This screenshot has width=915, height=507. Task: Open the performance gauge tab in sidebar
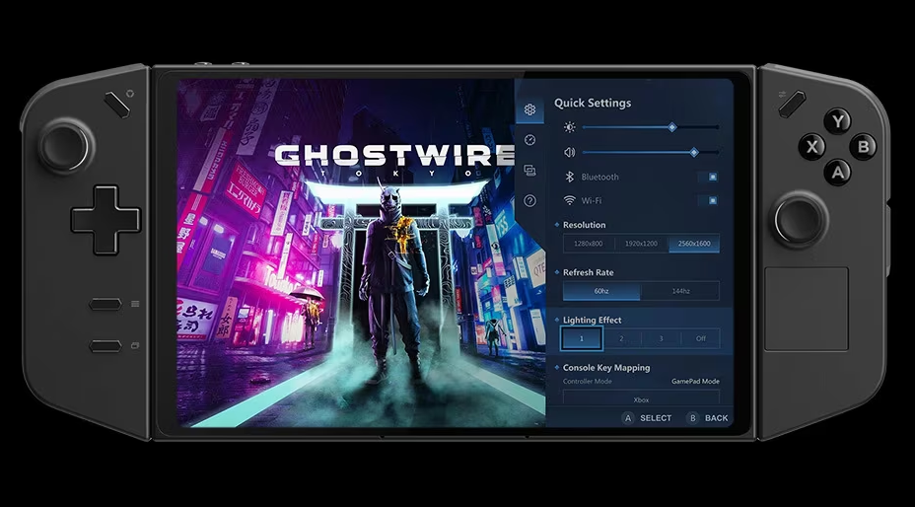(x=529, y=140)
